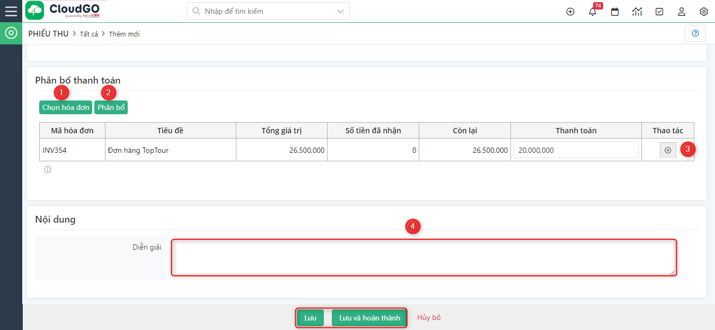Click the quick create plus icon
The image size is (715, 330).
click(x=570, y=12)
